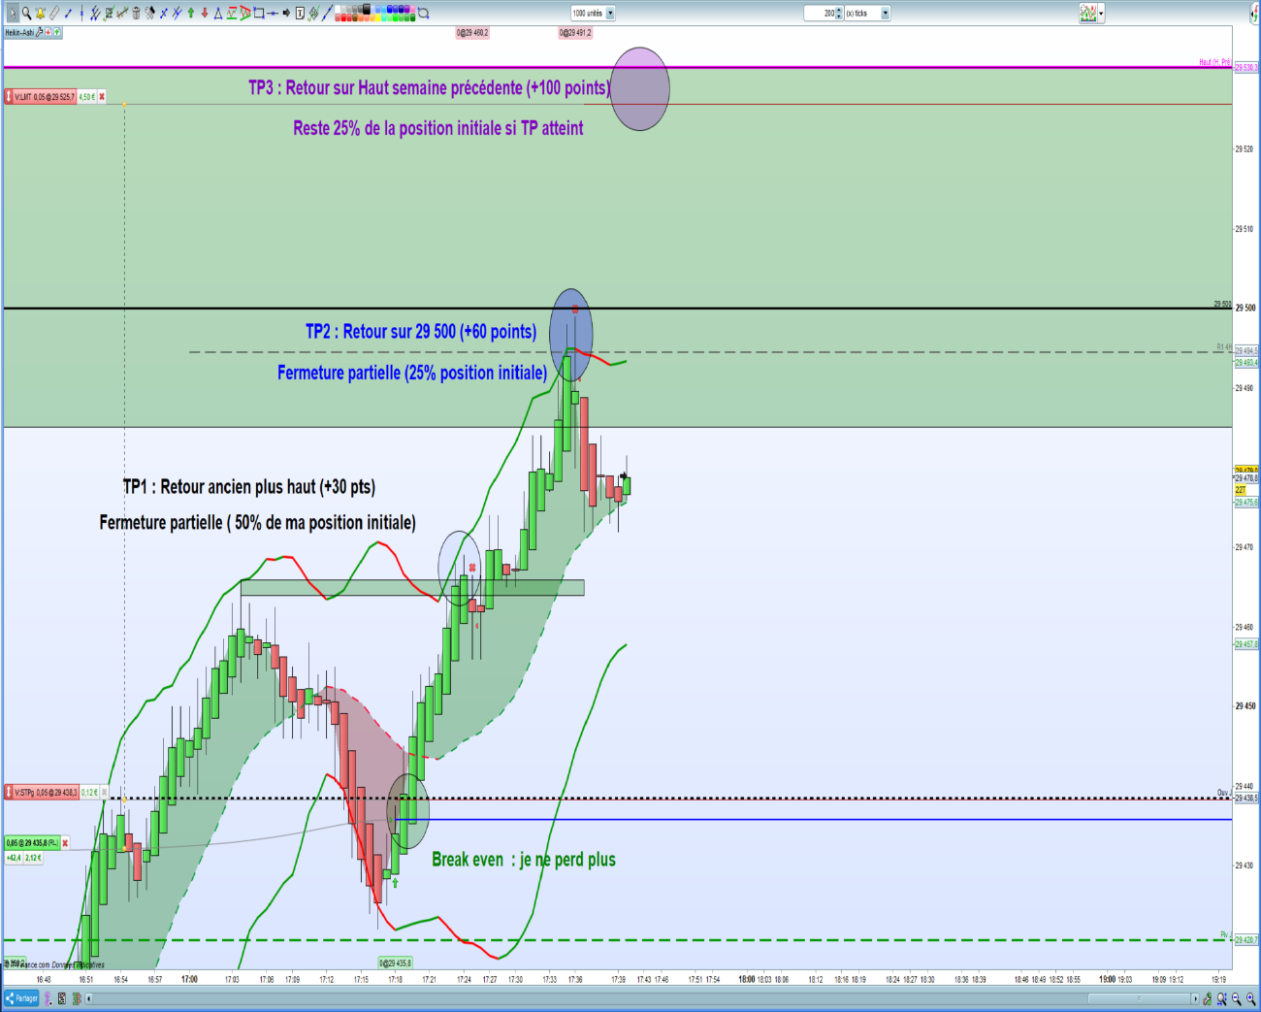Viewport: 1261px width, 1012px height.
Task: Click the 200 ticks value field
Action: [823, 14]
